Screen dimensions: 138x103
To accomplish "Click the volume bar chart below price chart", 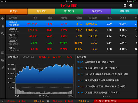I will tap(44, 89).
